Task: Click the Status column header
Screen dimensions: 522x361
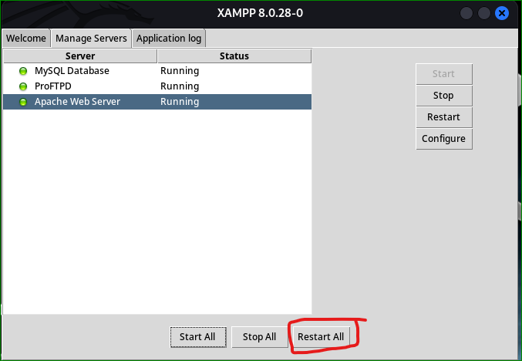Action: pos(234,56)
